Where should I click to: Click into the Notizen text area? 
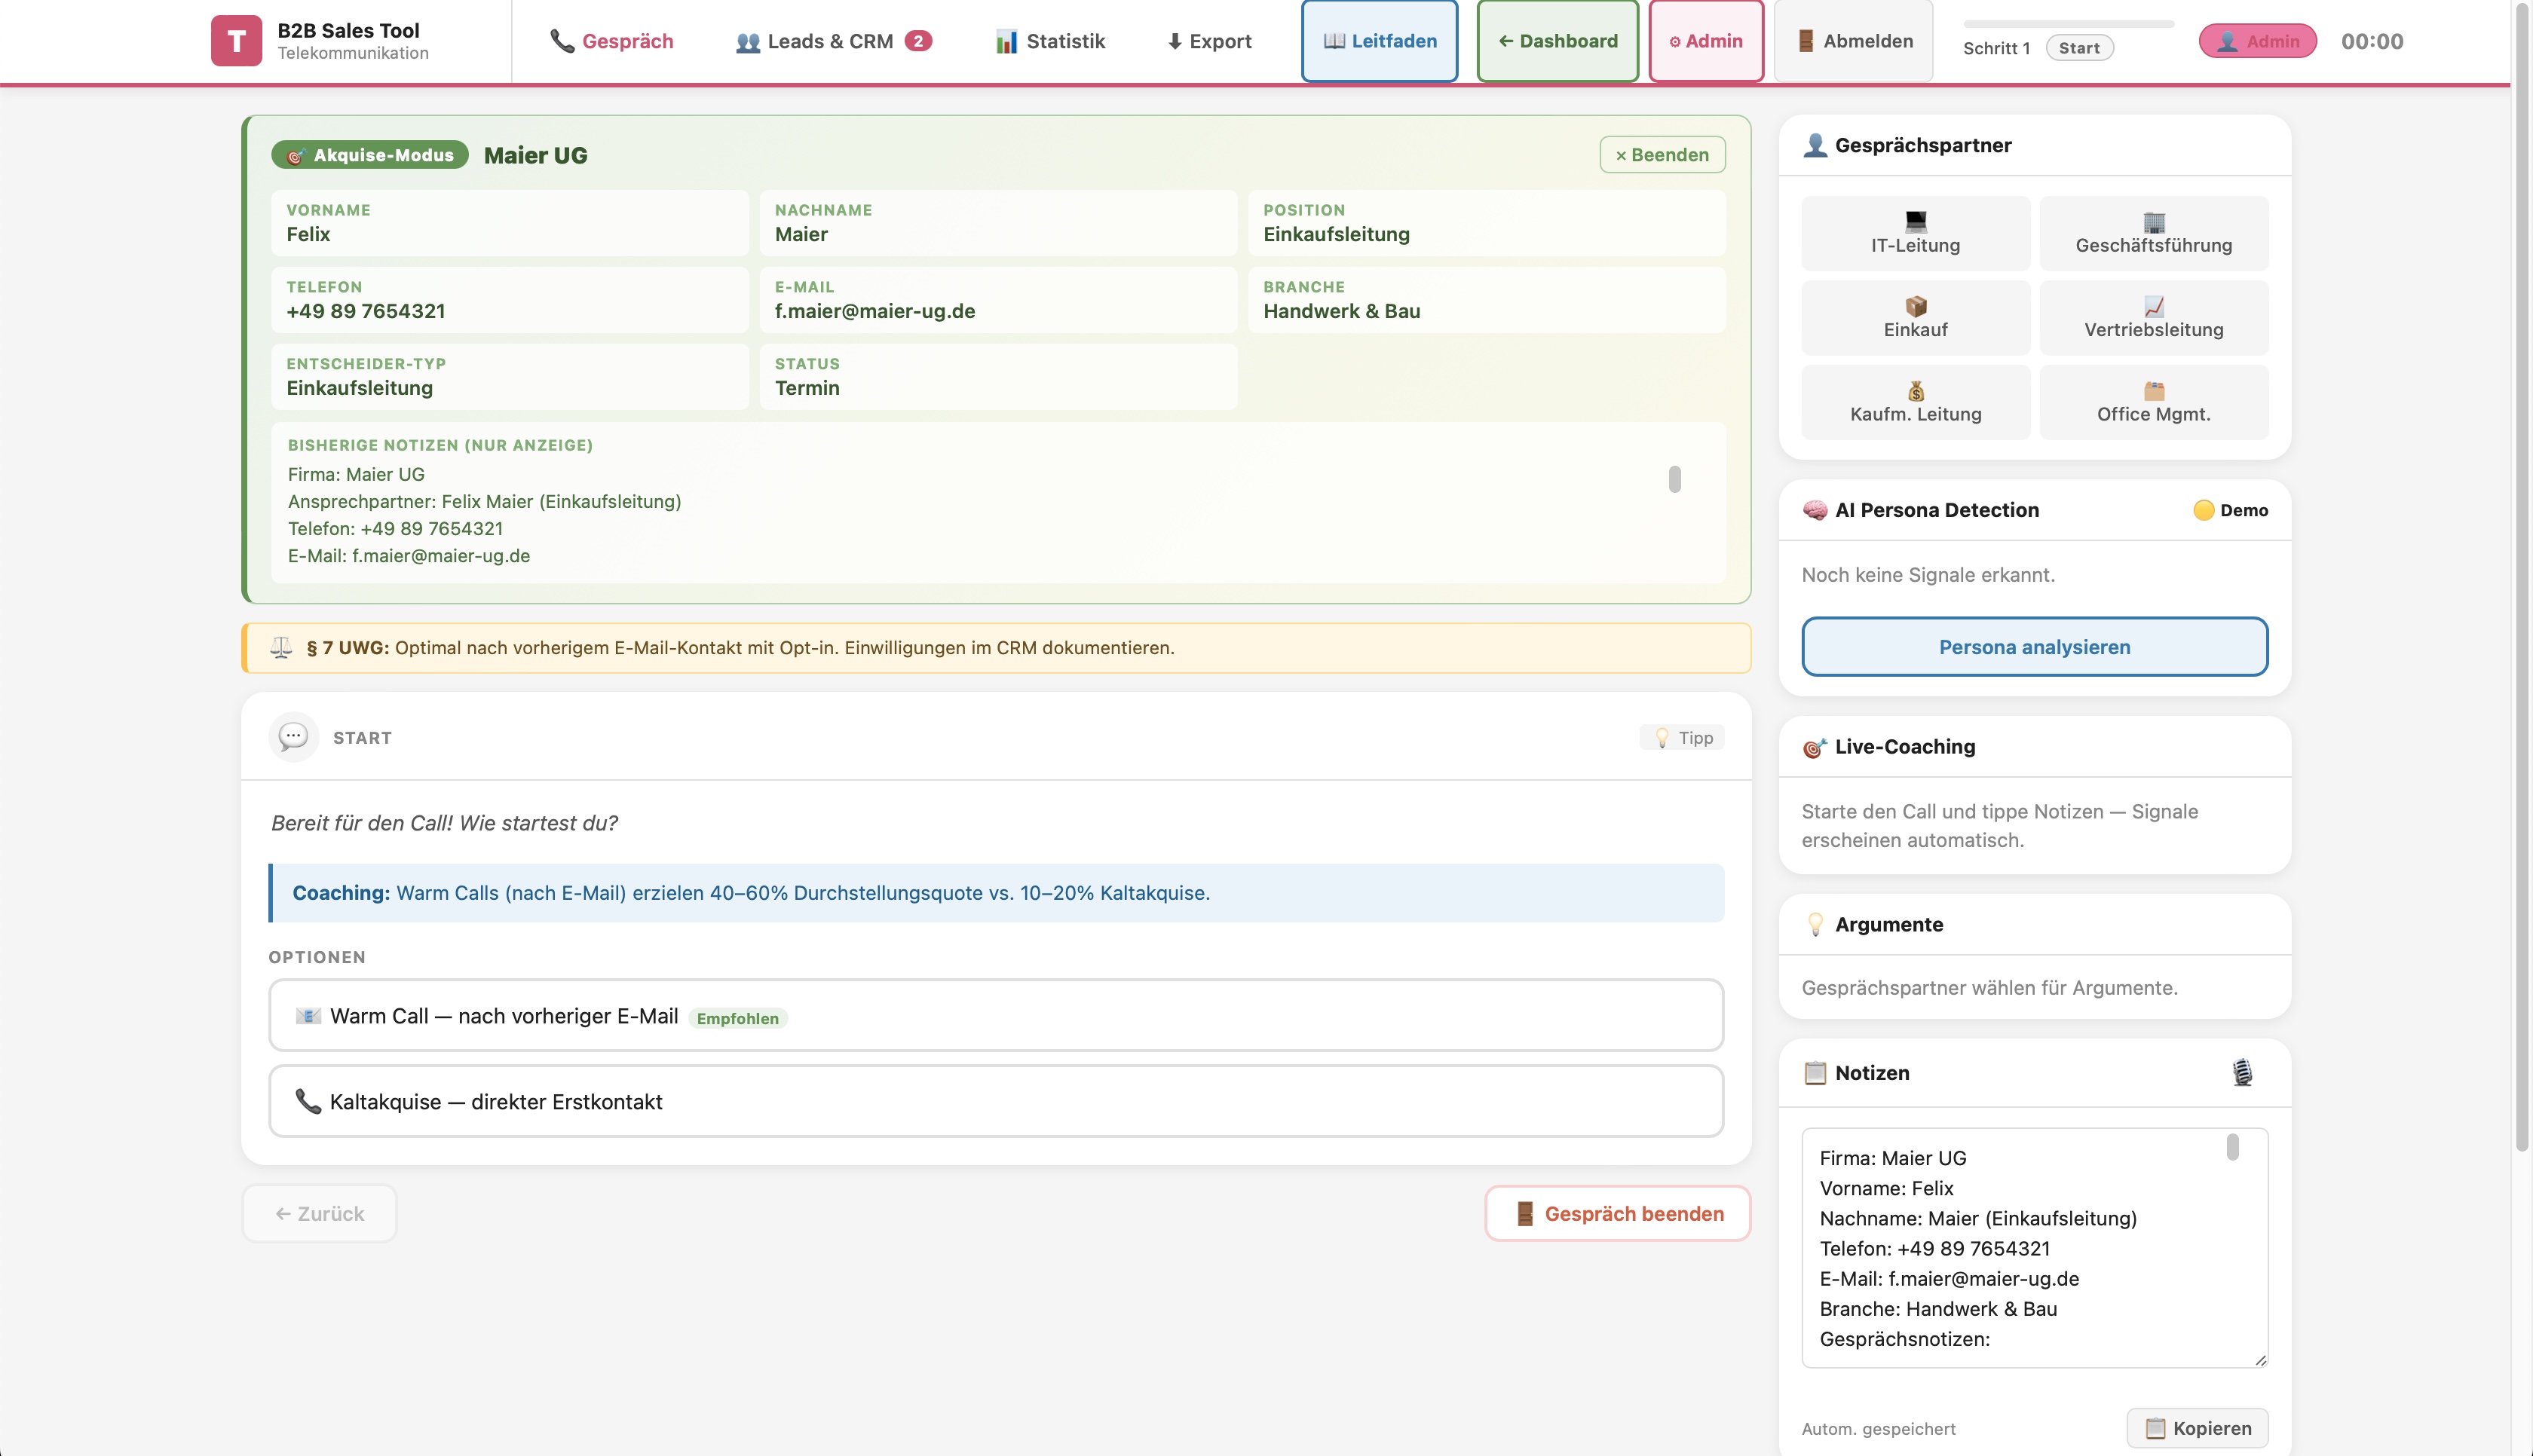coord(2034,1247)
